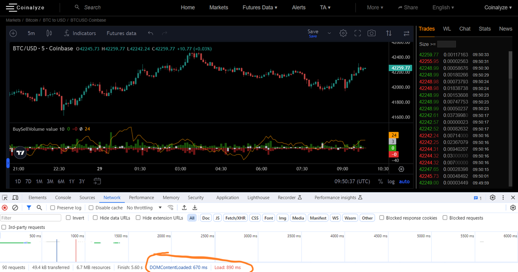Filter requests by Fetch/XHR type
518x272 pixels.
pyautogui.click(x=235, y=218)
